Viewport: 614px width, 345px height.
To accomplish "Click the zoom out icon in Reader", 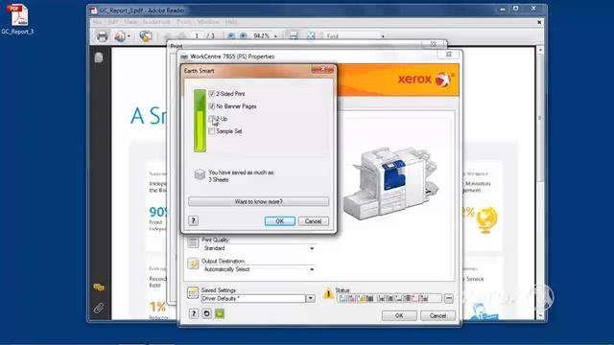I will point(230,36).
